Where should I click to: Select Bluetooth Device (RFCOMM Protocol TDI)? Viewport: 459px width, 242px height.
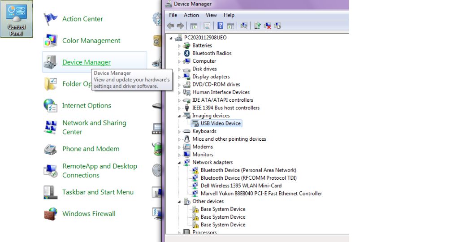coord(248,178)
